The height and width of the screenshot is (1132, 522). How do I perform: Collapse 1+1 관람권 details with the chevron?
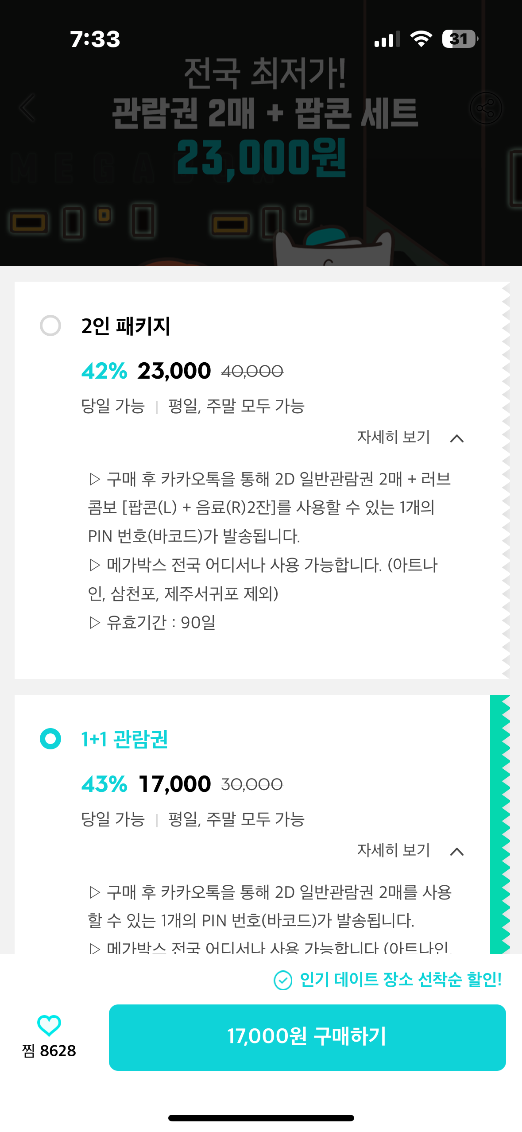456,852
